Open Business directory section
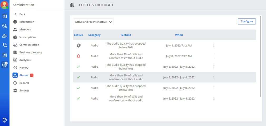This screenshot has width=266, height=126. tap(31, 52)
